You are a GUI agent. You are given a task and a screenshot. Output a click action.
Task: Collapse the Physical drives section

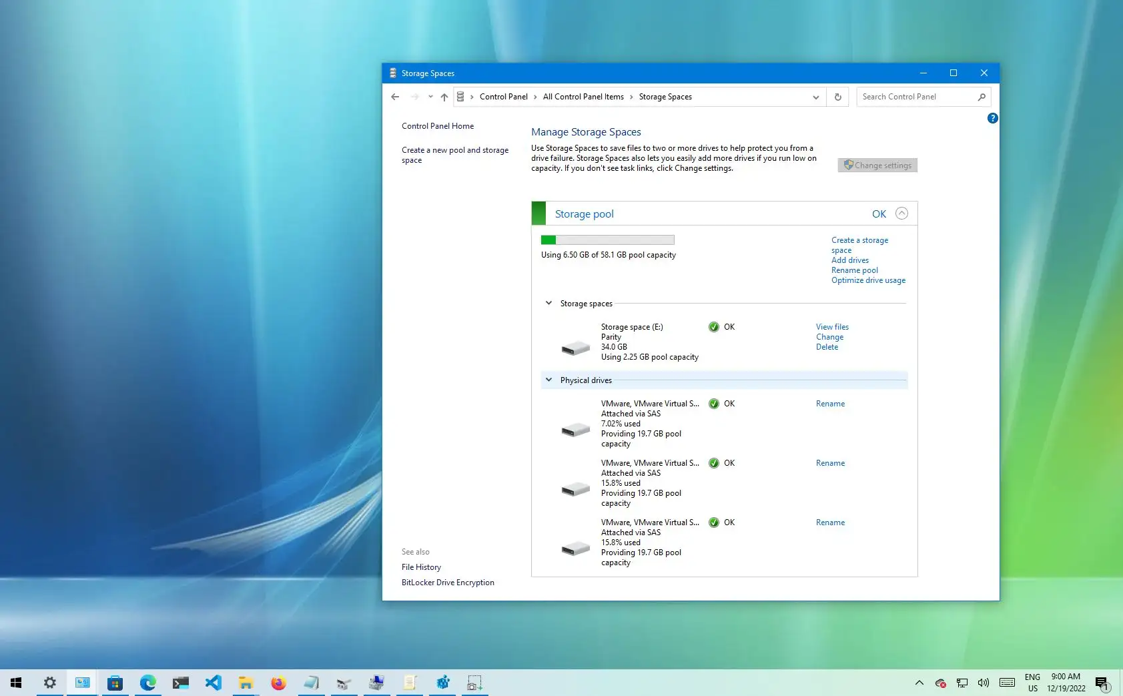tap(548, 380)
